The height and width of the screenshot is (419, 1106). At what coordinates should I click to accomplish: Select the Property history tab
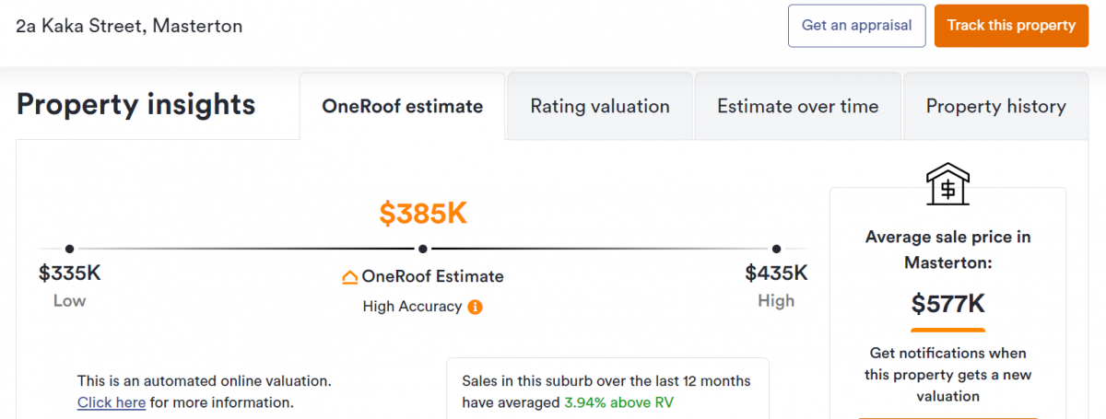point(995,107)
